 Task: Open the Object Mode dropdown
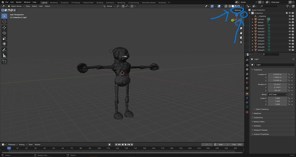16,6
